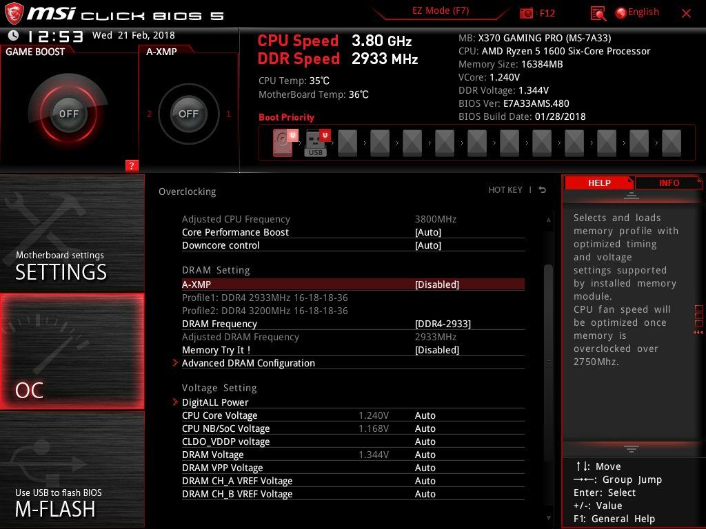
Task: Select the USB boot device icon
Action: [317, 143]
